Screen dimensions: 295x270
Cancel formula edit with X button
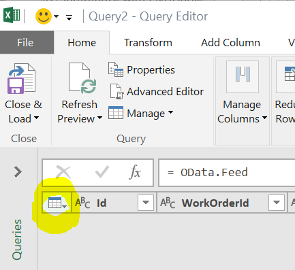63,172
